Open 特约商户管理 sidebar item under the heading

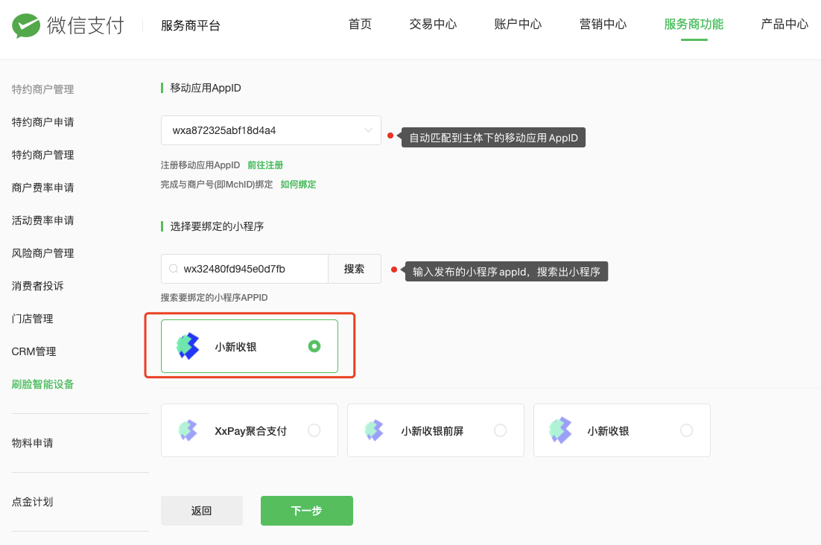tap(43, 155)
